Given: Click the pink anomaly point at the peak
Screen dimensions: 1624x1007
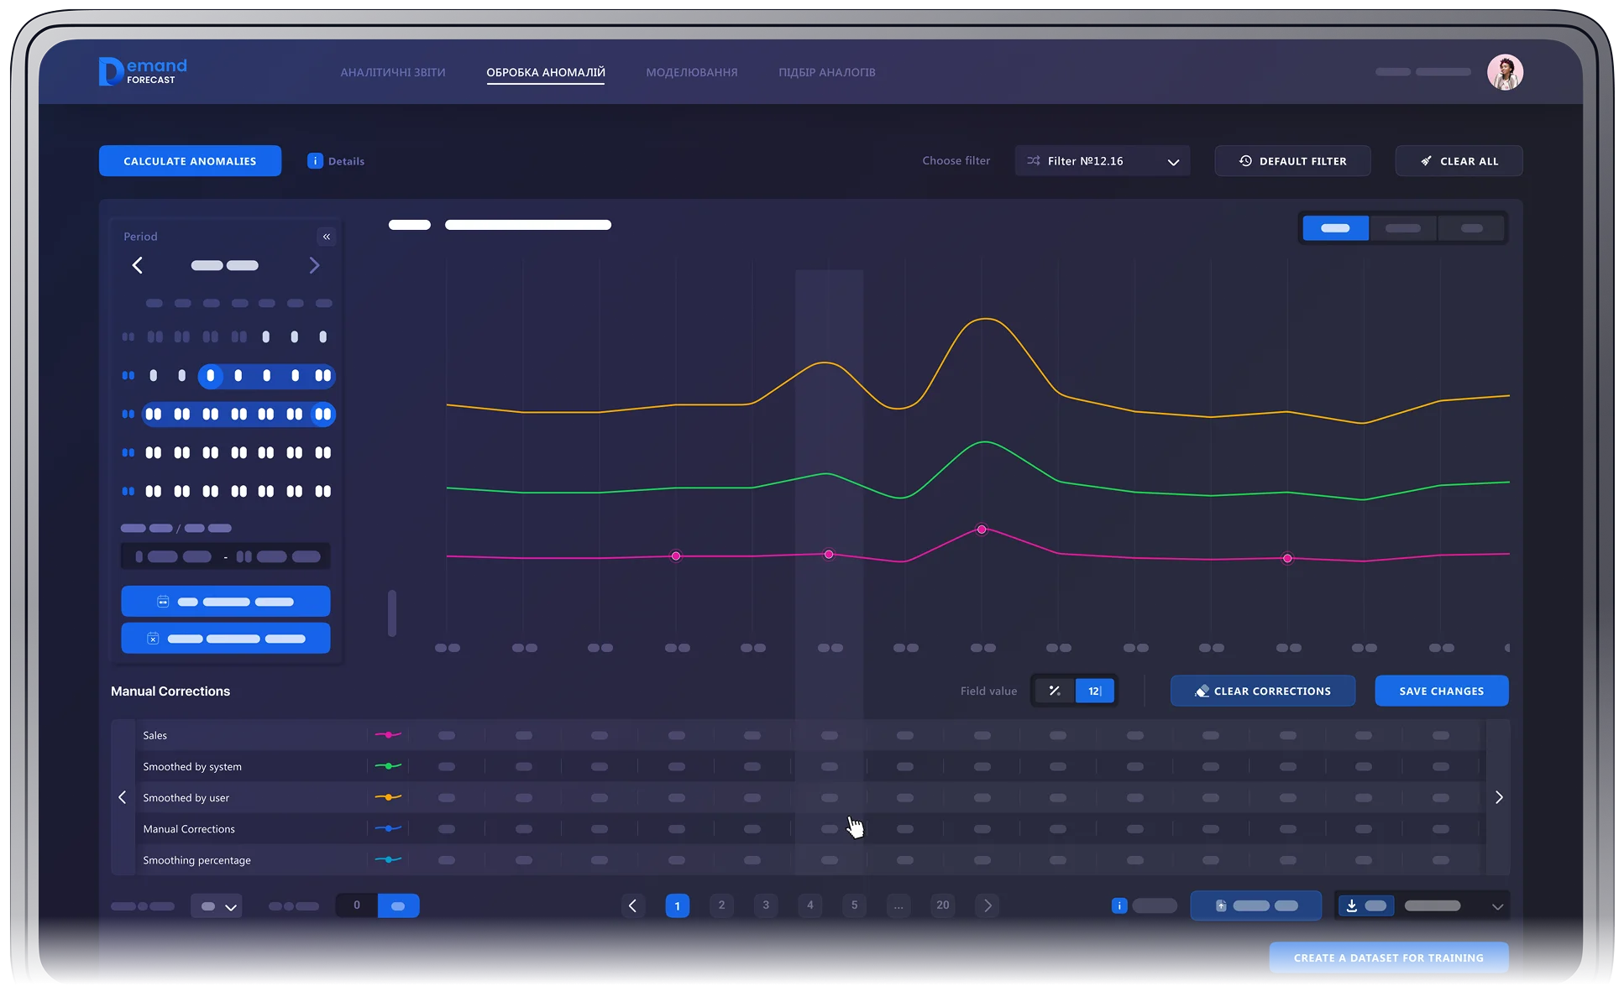Looking at the screenshot, I should pyautogui.click(x=982, y=530).
